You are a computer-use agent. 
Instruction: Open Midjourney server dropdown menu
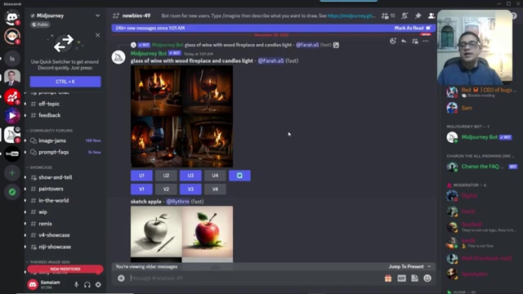pos(97,16)
